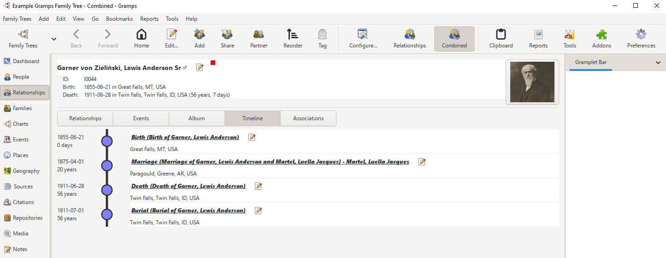Click the Edit... toolbar icon
Screen dimensions: 666x258
click(171, 38)
